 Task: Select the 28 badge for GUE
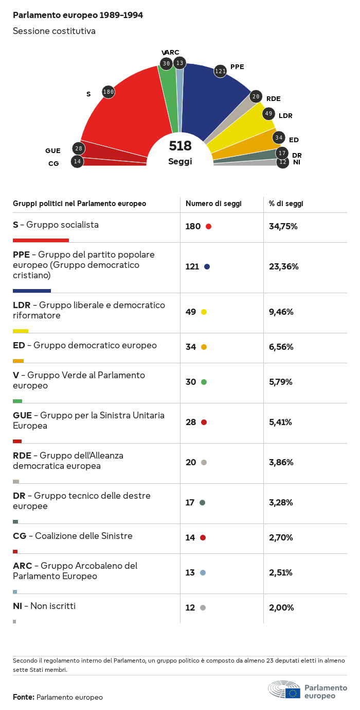pyautogui.click(x=78, y=148)
